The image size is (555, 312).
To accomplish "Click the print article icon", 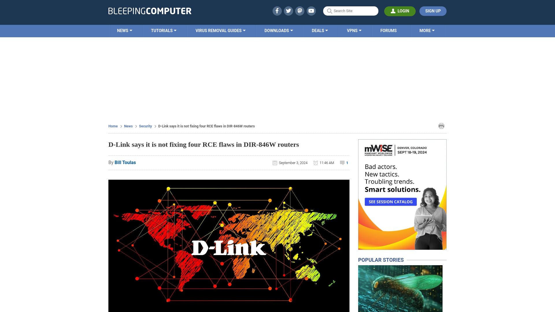I will click(441, 126).
